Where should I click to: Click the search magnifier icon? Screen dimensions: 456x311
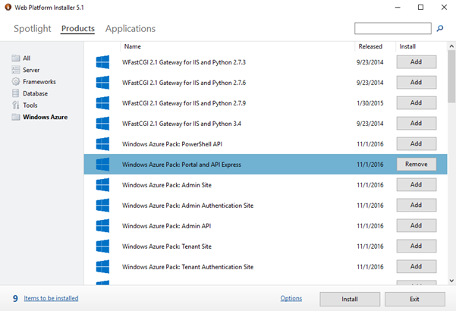coord(440,28)
